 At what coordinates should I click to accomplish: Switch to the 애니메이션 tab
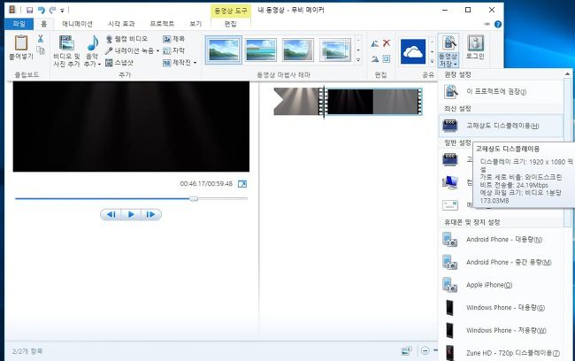point(77,24)
